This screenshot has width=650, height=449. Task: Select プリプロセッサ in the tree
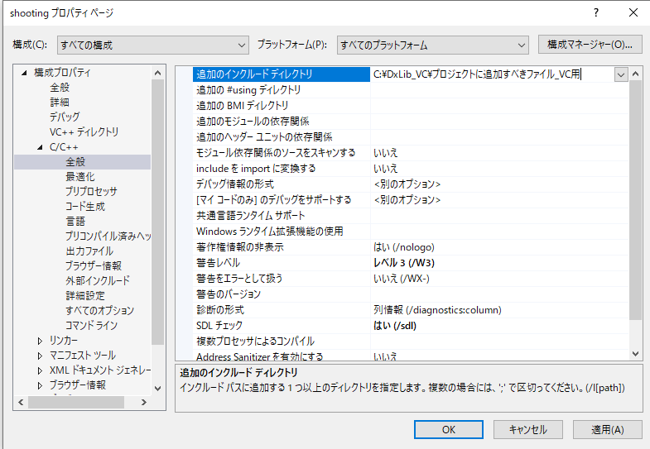pos(91,192)
